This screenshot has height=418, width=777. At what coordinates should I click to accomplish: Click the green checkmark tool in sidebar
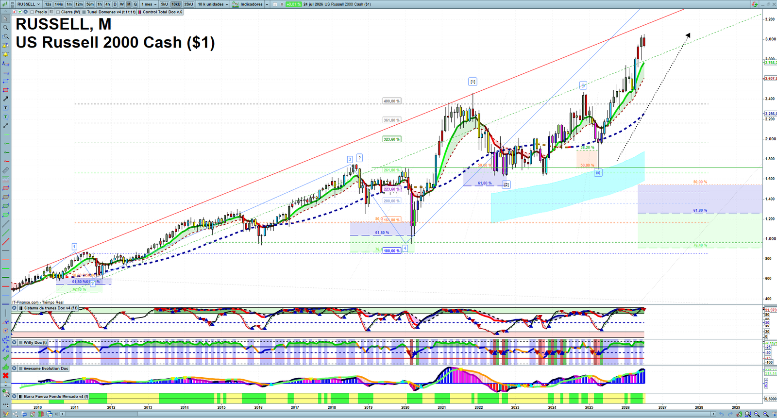6,357
